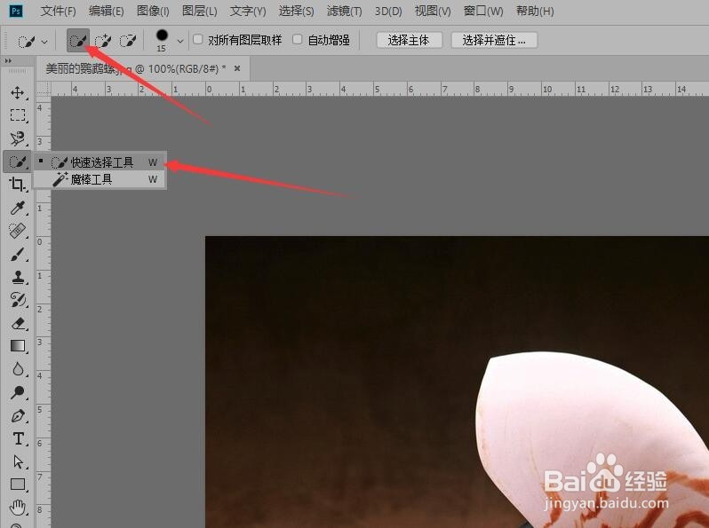Select the Brush tool
The height and width of the screenshot is (528, 709).
[18, 255]
